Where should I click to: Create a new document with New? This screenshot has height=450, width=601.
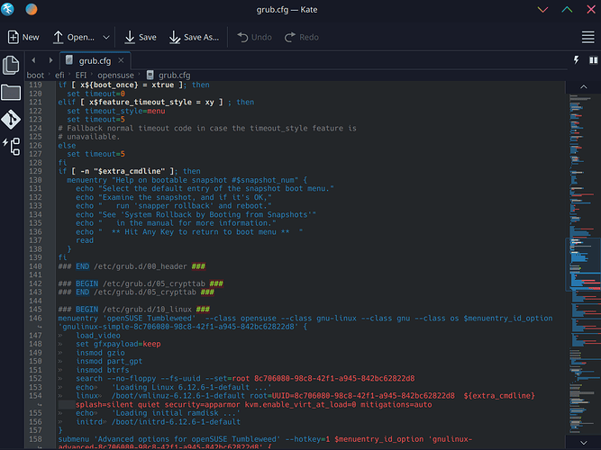click(x=23, y=37)
